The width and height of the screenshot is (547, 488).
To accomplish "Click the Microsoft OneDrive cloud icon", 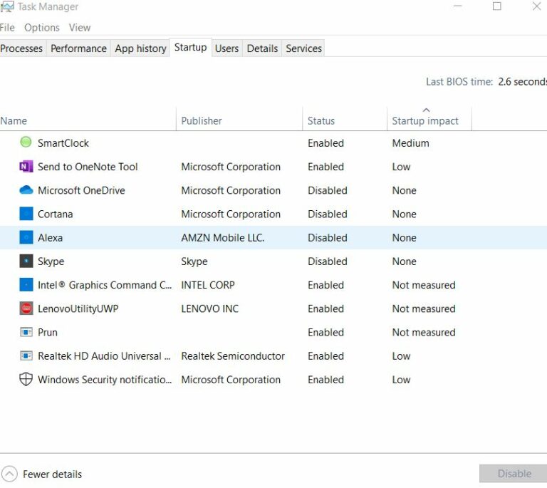I will coord(26,190).
